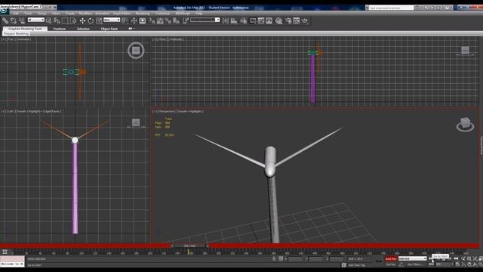This screenshot has height=272, width=483.
Task: Click the Unlink Selection tool
Action: [x=14, y=20]
